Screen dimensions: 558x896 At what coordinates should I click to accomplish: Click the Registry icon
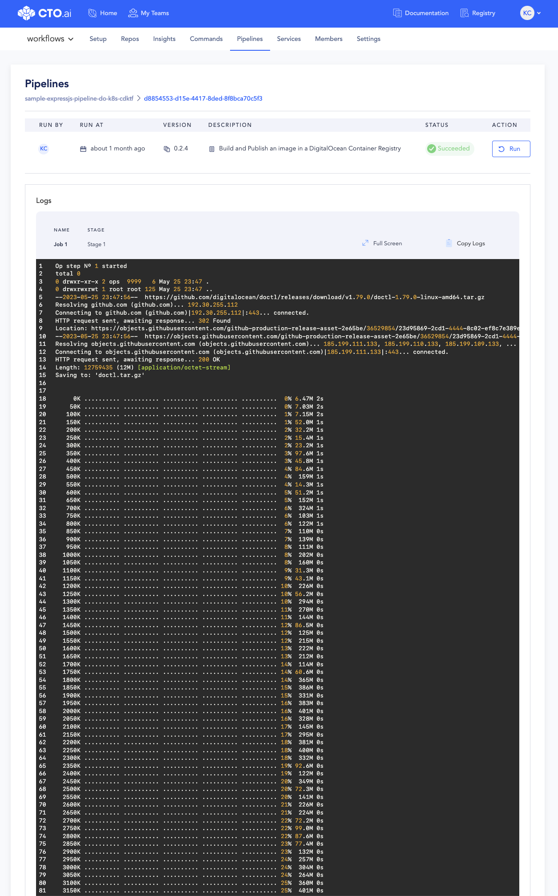(x=465, y=13)
